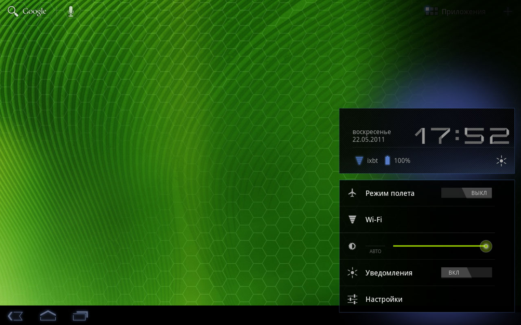Tap the 17:52 clock display

tap(462, 136)
